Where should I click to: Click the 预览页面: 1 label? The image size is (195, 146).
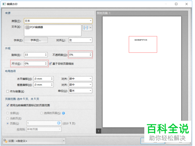(x=104, y=13)
